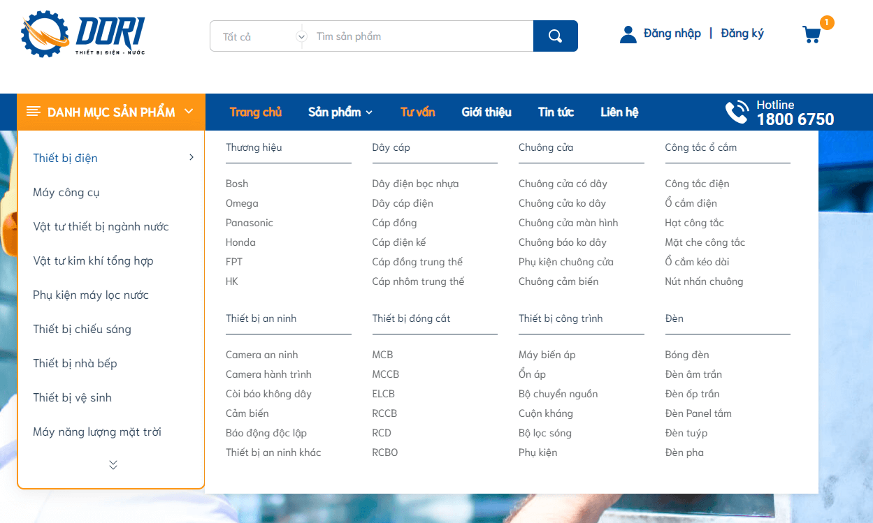Open Đèn Panel tấm
Image resolution: width=873 pixels, height=523 pixels.
click(698, 413)
